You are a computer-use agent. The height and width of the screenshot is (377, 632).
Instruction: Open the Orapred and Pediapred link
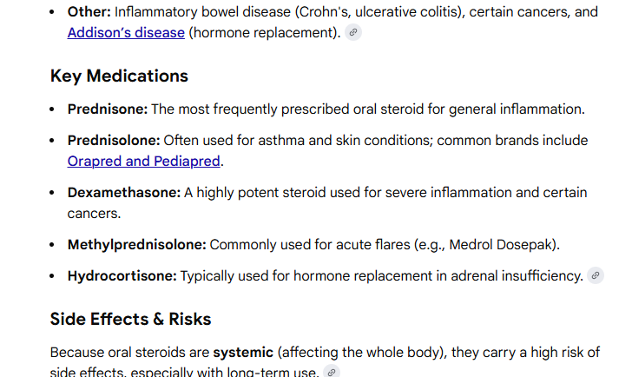pos(144,162)
